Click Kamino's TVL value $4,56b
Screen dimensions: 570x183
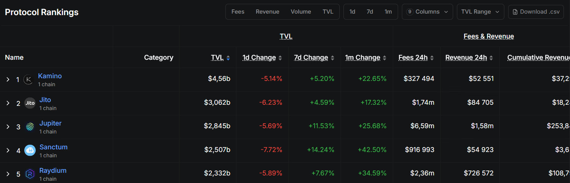click(x=219, y=79)
